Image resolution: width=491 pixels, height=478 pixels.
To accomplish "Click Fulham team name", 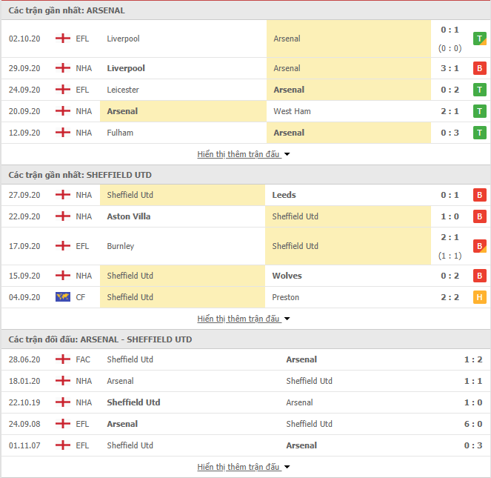I will pyautogui.click(x=120, y=133).
